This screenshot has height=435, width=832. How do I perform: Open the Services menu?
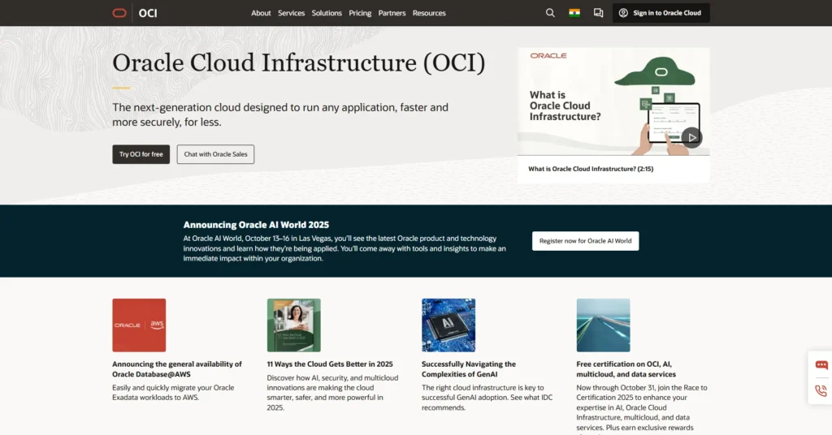(292, 13)
